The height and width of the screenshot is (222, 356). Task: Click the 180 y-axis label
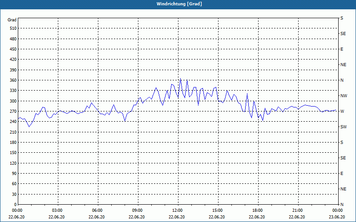pyautogui.click(x=13, y=142)
